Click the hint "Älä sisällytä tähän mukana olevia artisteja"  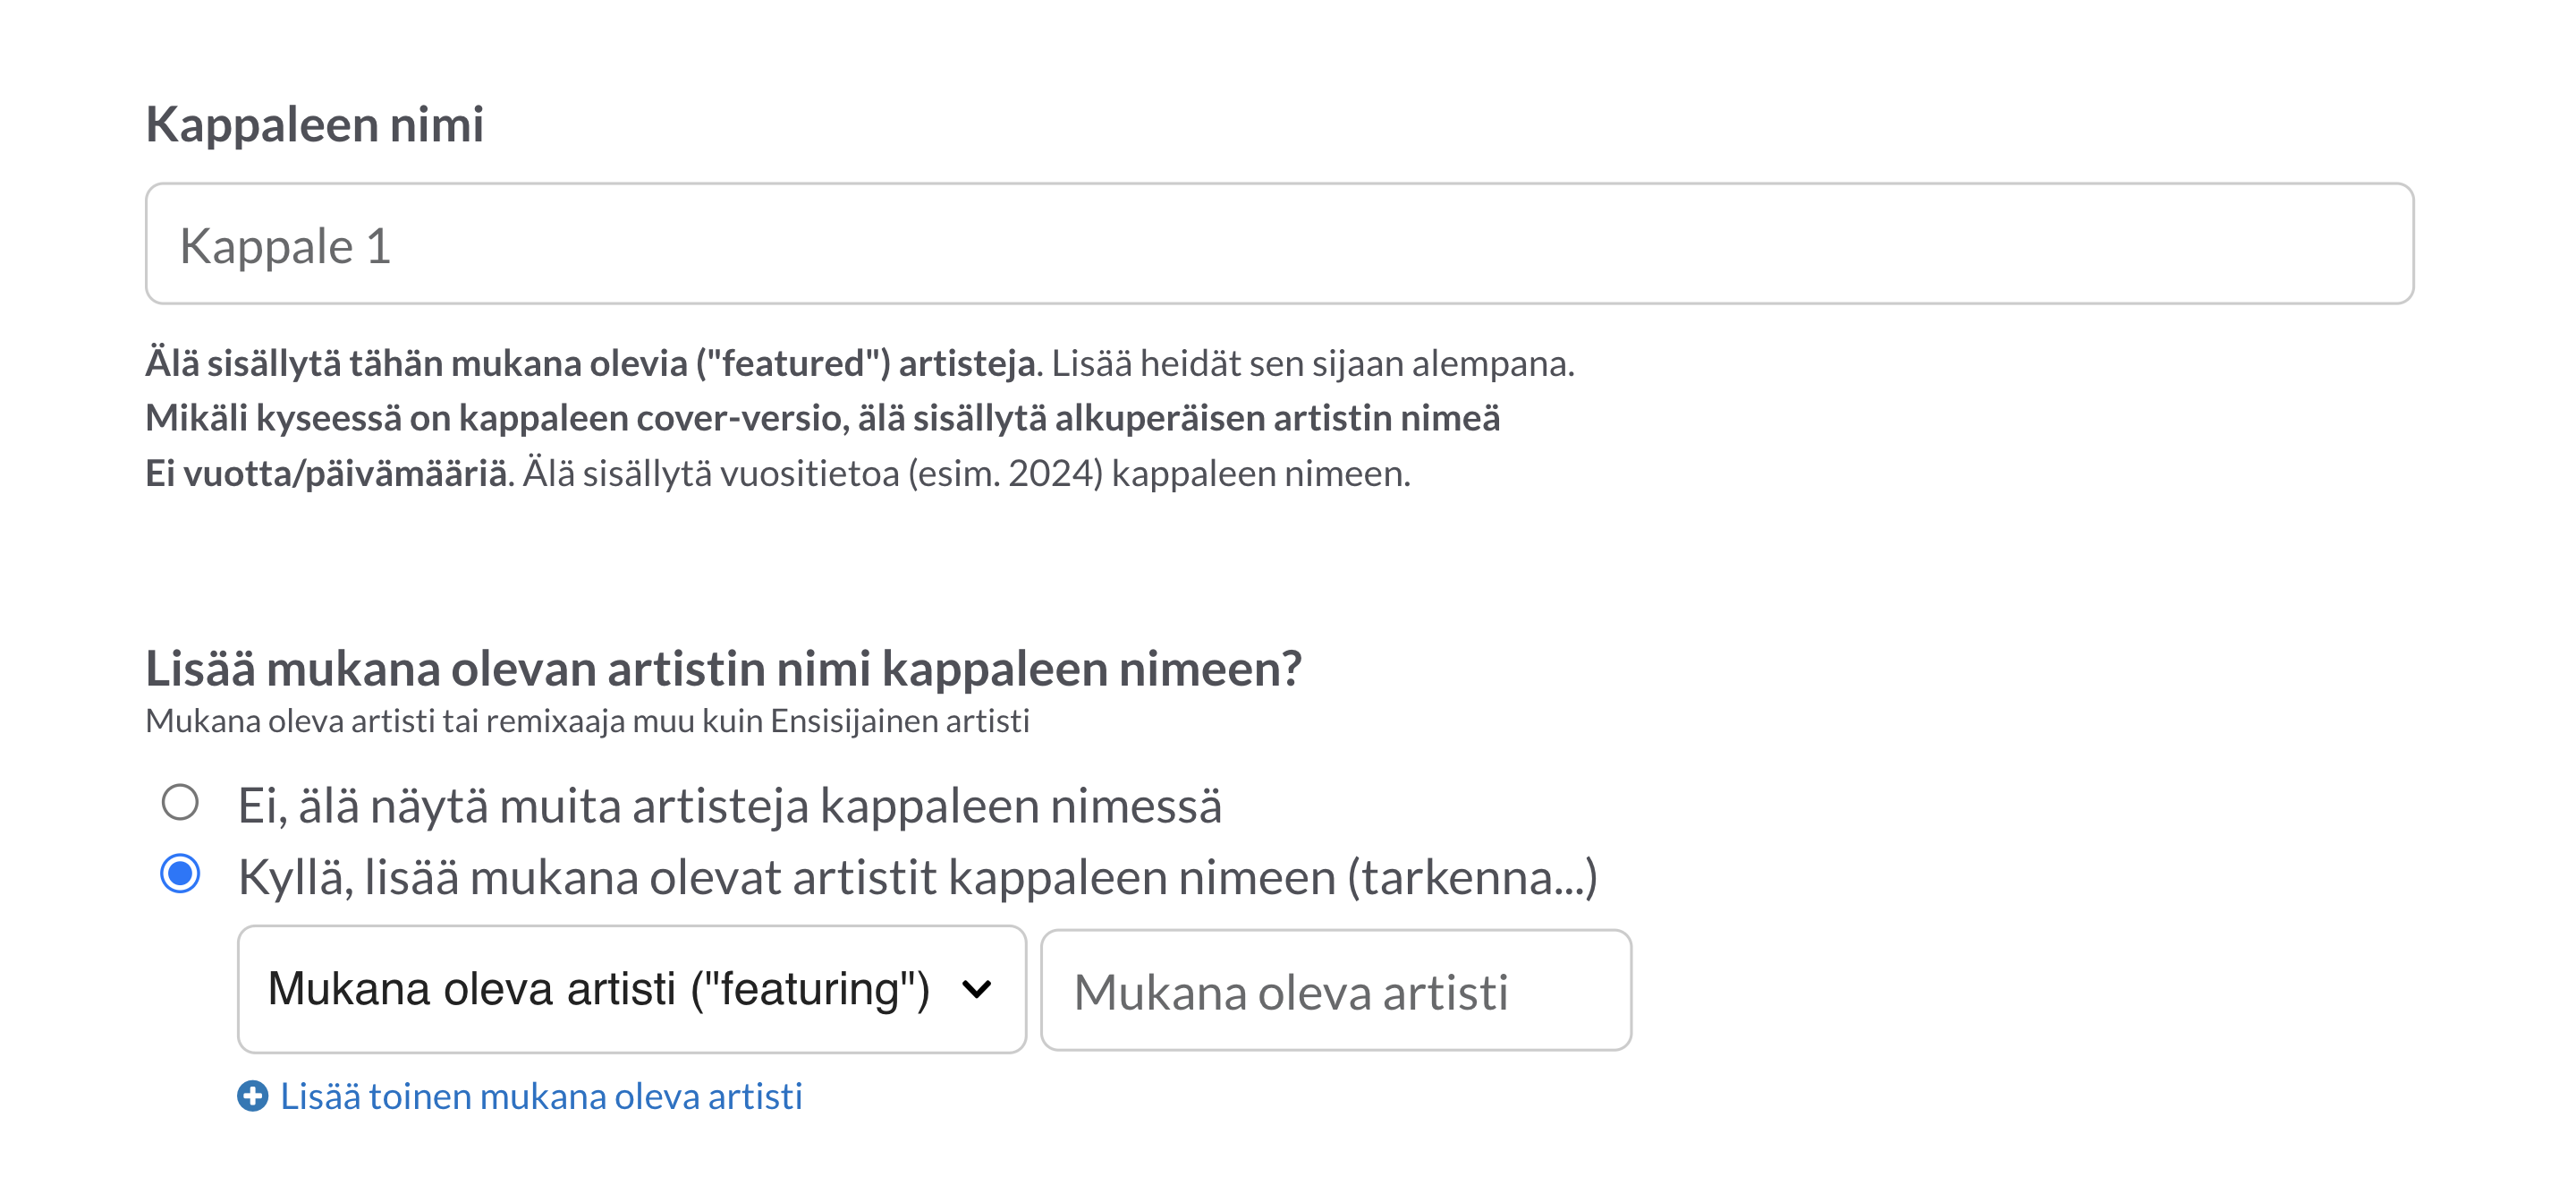point(593,362)
